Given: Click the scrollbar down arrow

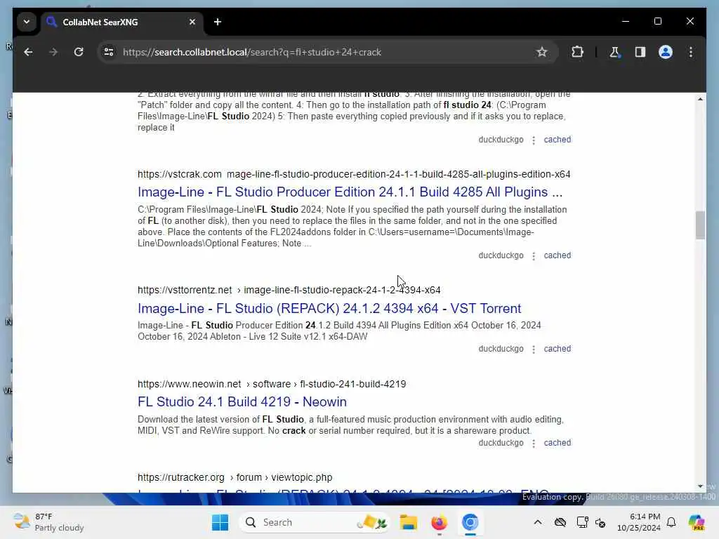Looking at the screenshot, I should click(x=700, y=486).
